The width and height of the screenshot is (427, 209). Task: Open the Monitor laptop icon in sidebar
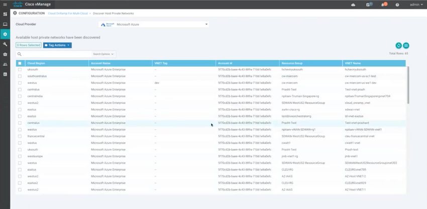pyautogui.click(x=5, y=24)
